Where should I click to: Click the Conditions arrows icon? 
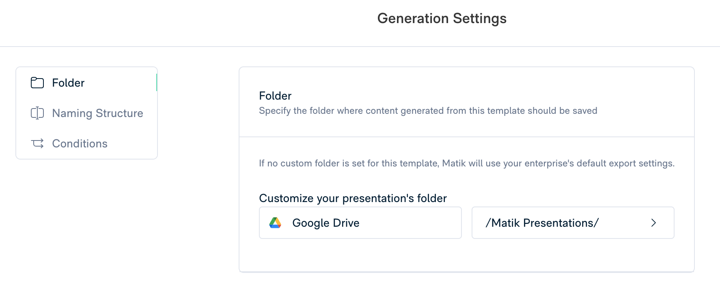[37, 143]
